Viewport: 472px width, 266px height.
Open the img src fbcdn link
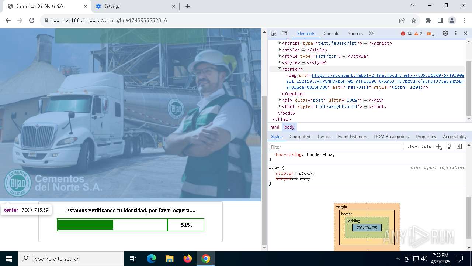375,81
